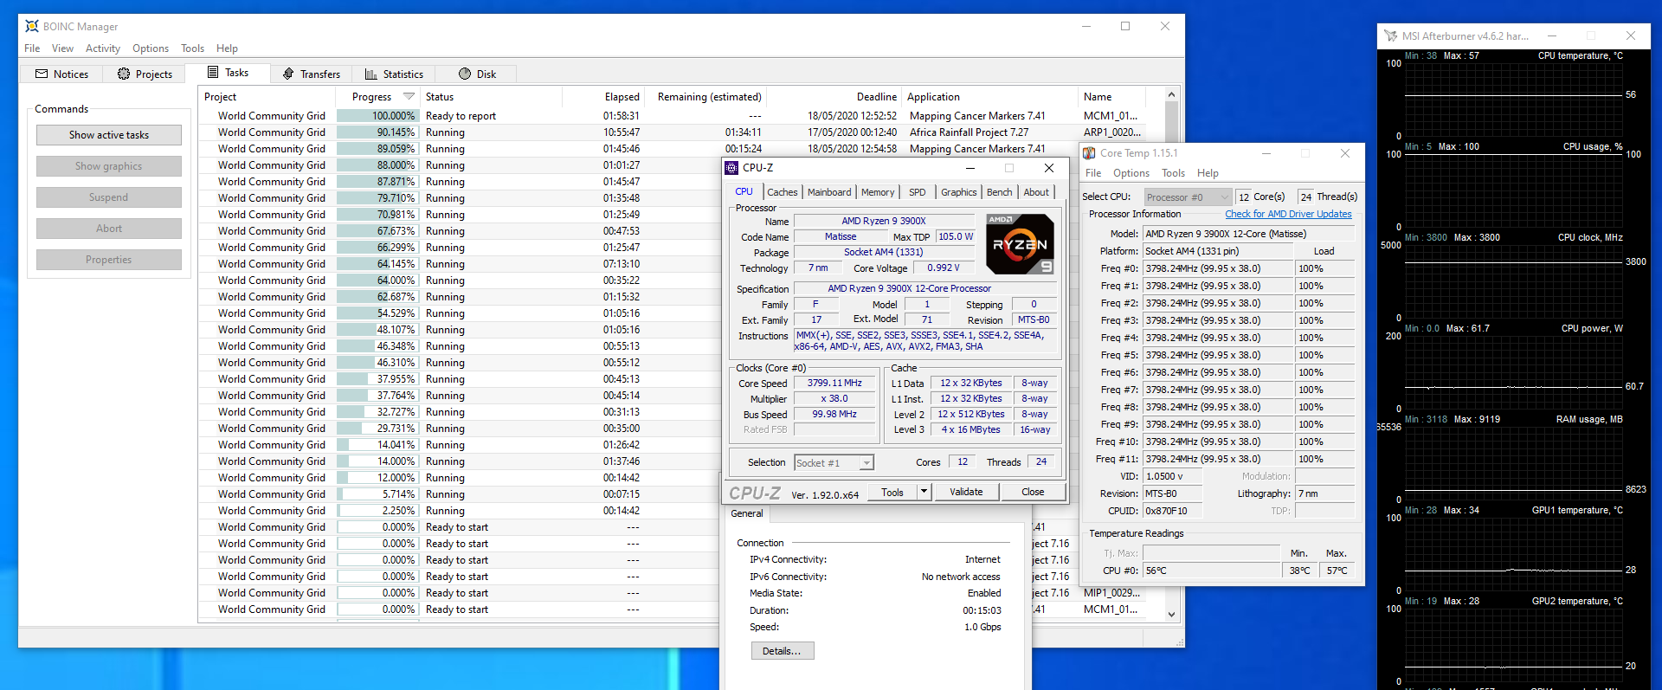Select the task at 100.000% Ready to report
The width and height of the screenshot is (1662, 690).
click(681, 116)
